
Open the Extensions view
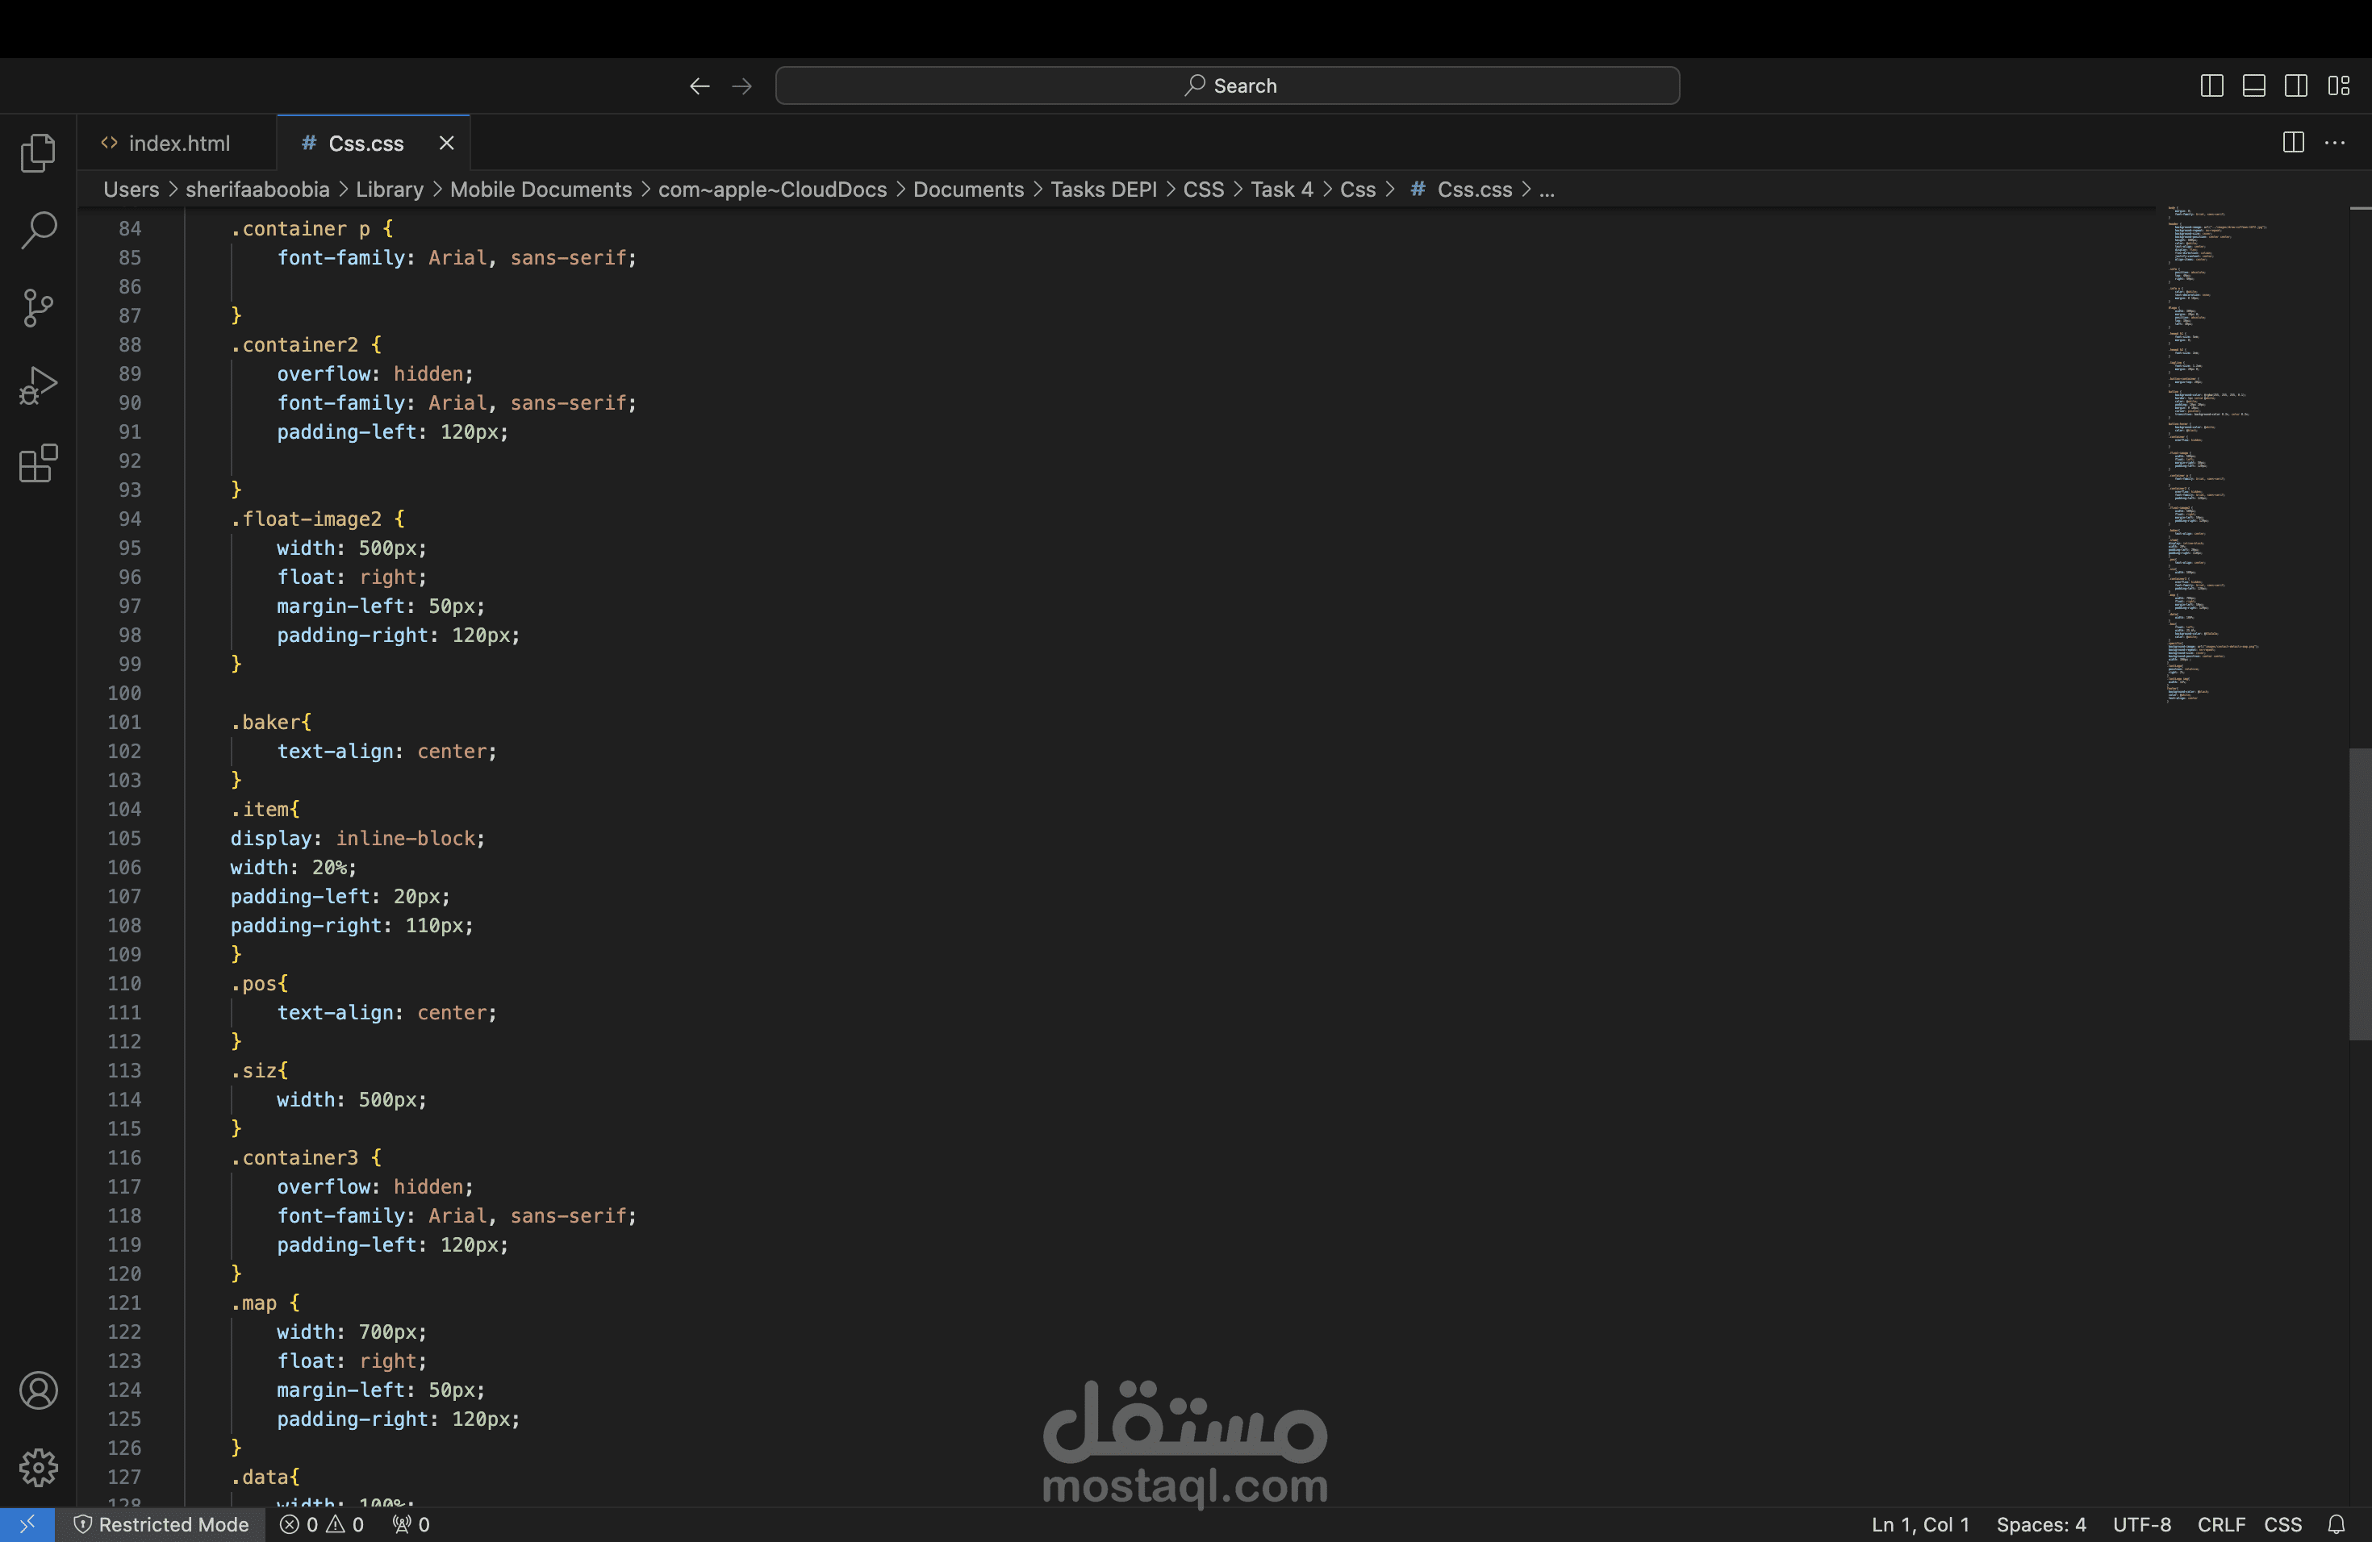tap(38, 463)
